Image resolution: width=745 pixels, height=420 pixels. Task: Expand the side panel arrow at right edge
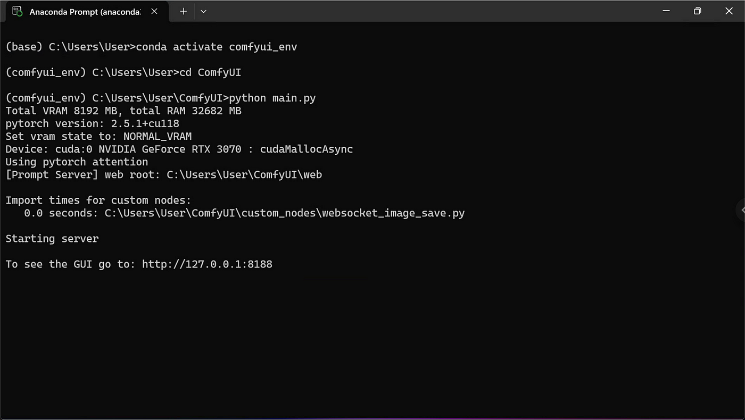point(742,210)
